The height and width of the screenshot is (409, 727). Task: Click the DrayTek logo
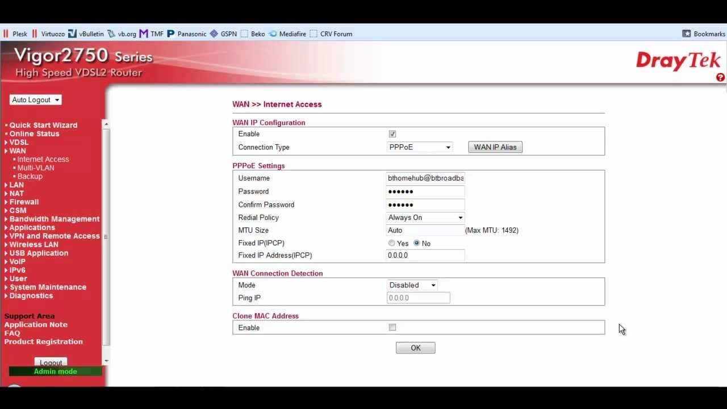[678, 60]
